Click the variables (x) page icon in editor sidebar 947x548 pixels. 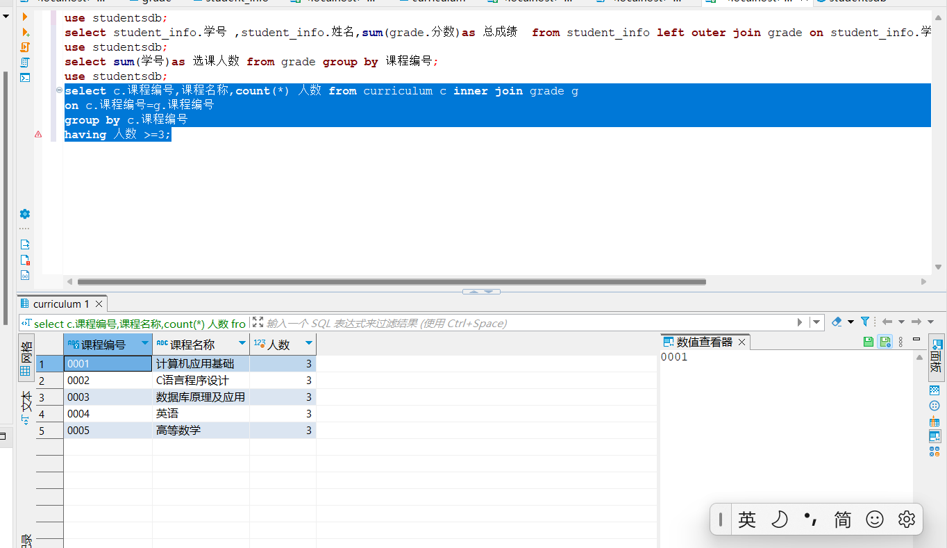click(25, 275)
